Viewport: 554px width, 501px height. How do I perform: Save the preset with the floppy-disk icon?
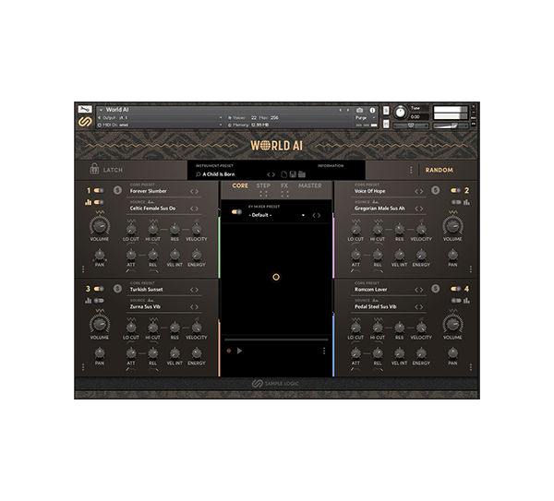tap(293, 174)
